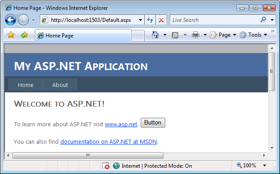Click the RSS Feeds toolbar icon
This screenshot has height=174, width=280.
click(175, 35)
